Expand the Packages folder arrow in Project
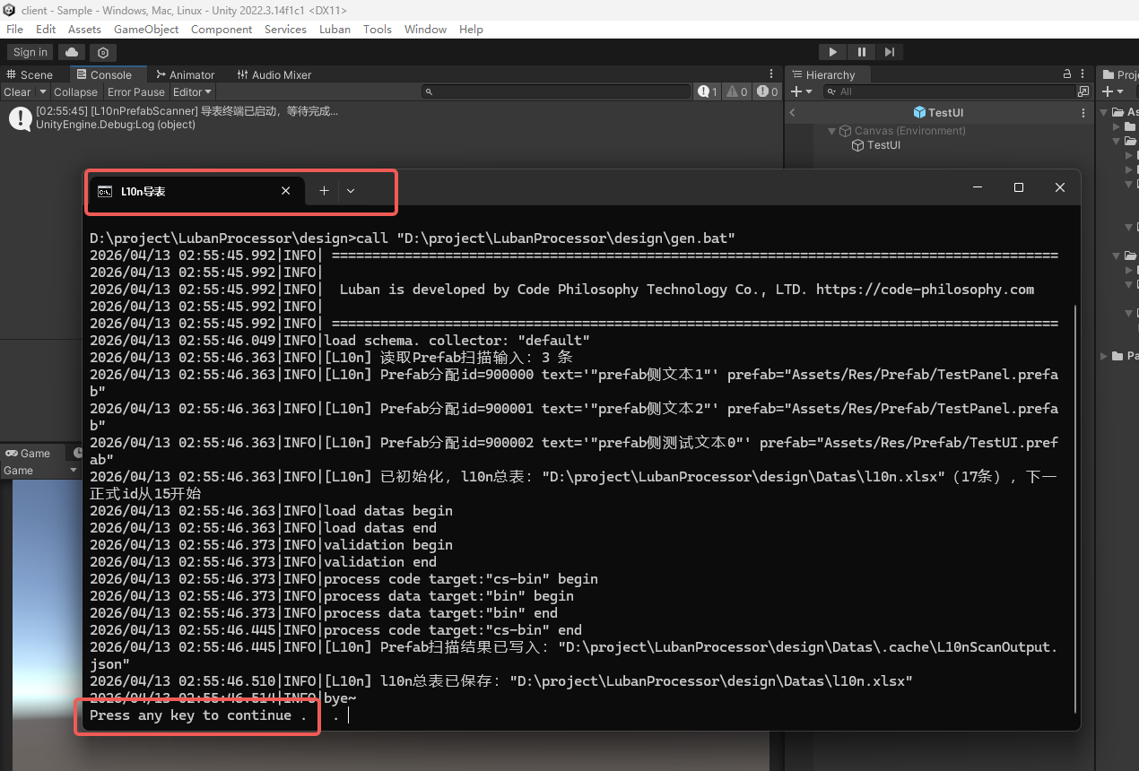Image resolution: width=1139 pixels, height=771 pixels. [1104, 356]
